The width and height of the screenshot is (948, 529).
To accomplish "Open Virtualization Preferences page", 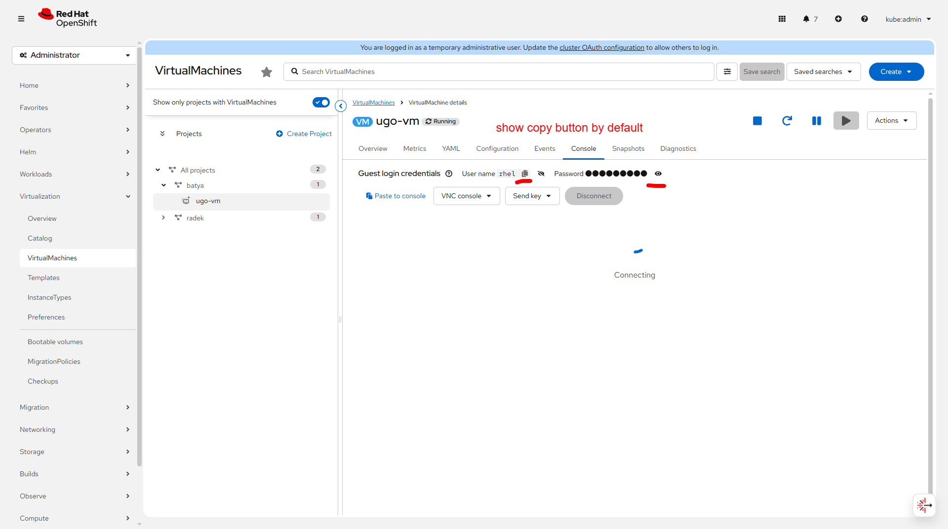I will [x=46, y=317].
